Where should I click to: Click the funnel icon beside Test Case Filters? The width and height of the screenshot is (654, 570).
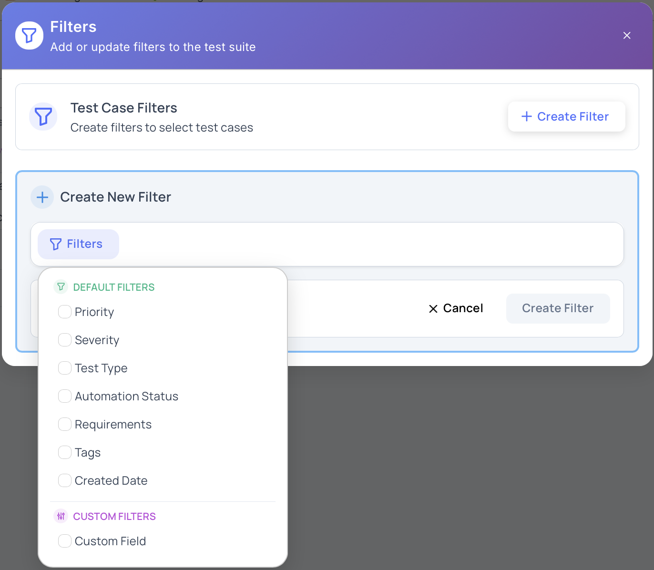click(x=43, y=116)
